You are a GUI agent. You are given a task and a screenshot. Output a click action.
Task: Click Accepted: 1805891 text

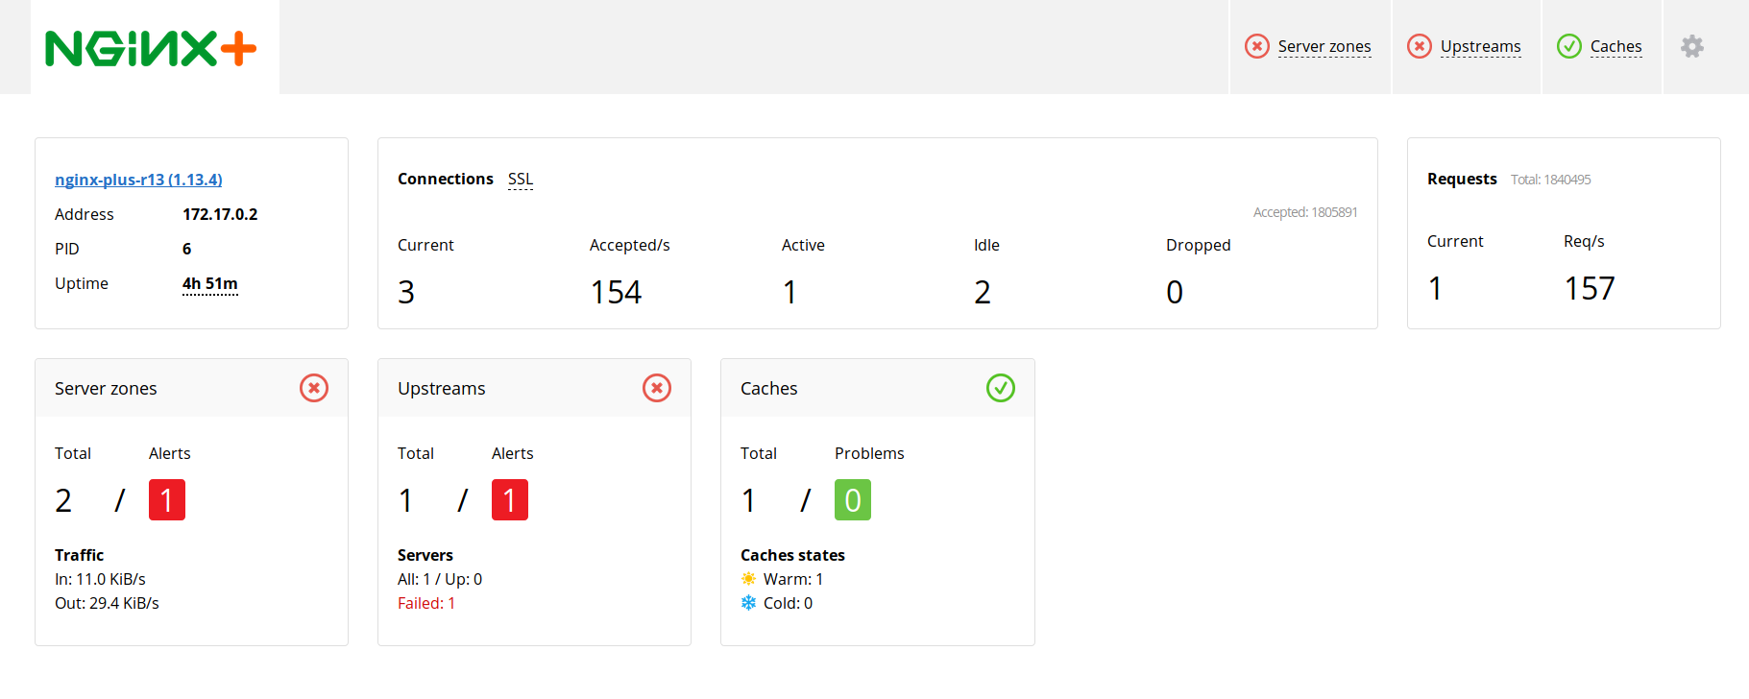coord(1305,212)
